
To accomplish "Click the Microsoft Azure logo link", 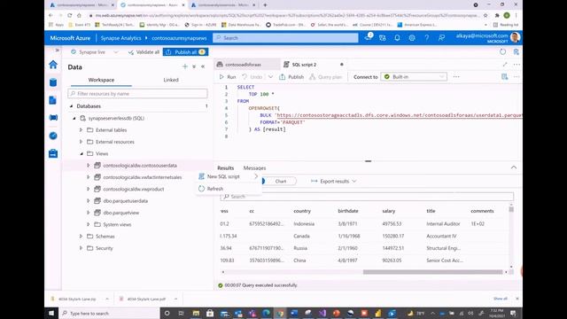I will pyautogui.click(x=70, y=38).
